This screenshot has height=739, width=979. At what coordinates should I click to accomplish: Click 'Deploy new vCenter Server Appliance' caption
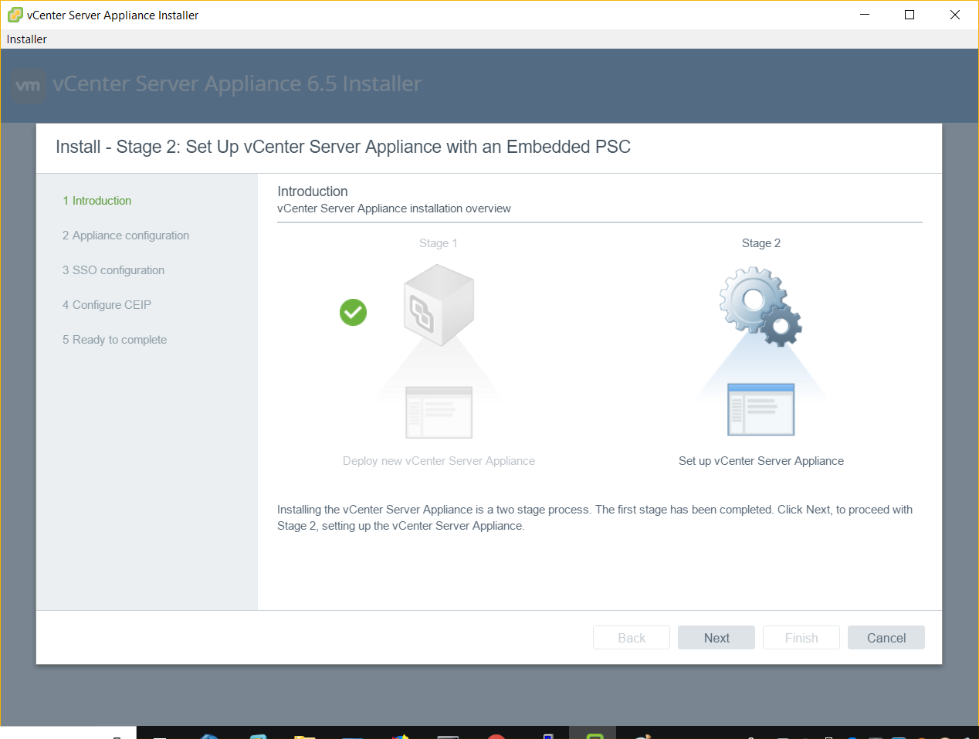[x=439, y=461]
